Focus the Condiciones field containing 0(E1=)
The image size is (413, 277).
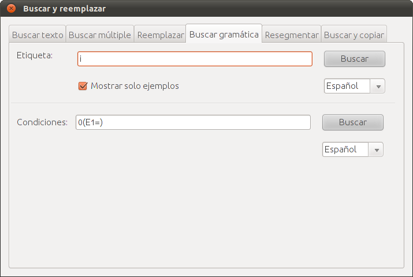(x=193, y=122)
